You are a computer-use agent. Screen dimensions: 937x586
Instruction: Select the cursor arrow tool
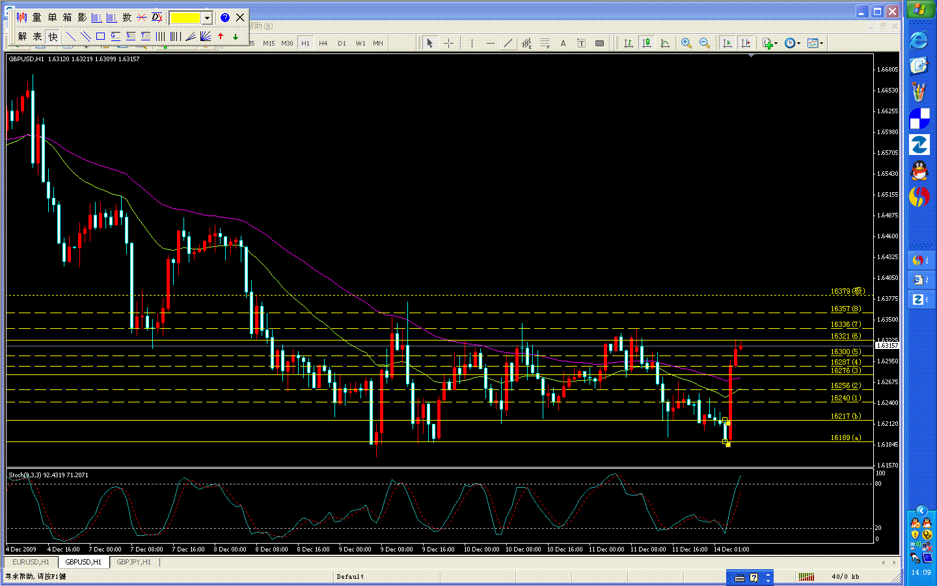pyautogui.click(x=429, y=43)
